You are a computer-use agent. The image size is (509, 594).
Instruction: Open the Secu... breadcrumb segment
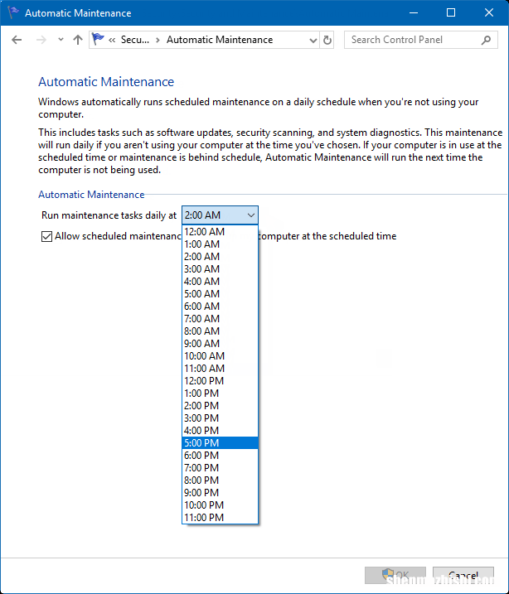(135, 40)
